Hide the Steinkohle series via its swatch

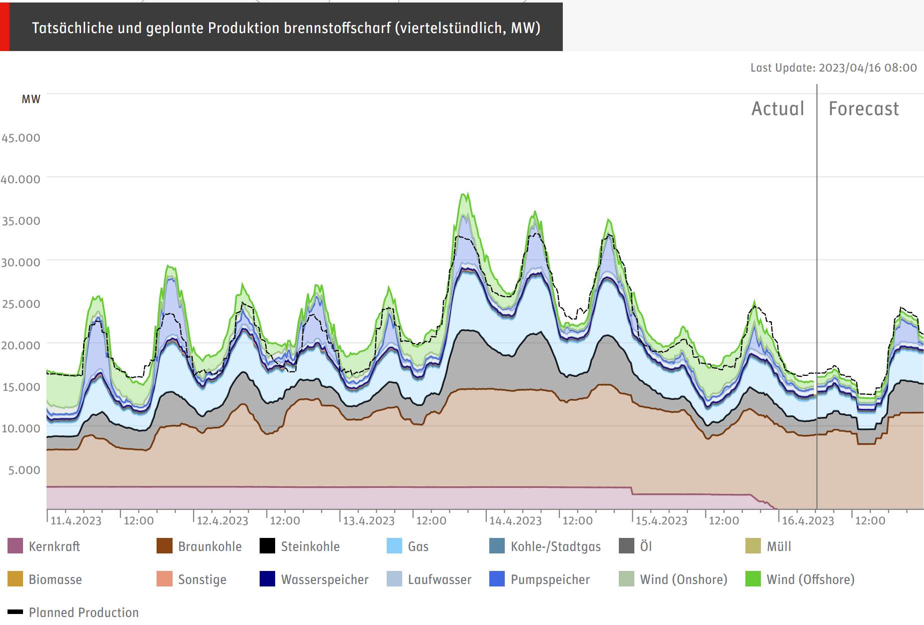point(268,546)
